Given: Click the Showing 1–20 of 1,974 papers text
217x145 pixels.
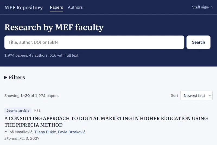Looking at the screenshot, I should pos(31,95).
